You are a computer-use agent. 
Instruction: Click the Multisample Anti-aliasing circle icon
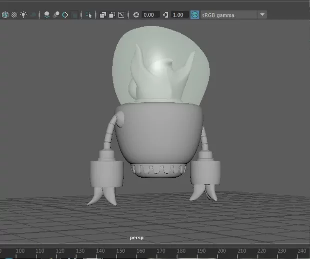pyautogui.click(x=65, y=15)
